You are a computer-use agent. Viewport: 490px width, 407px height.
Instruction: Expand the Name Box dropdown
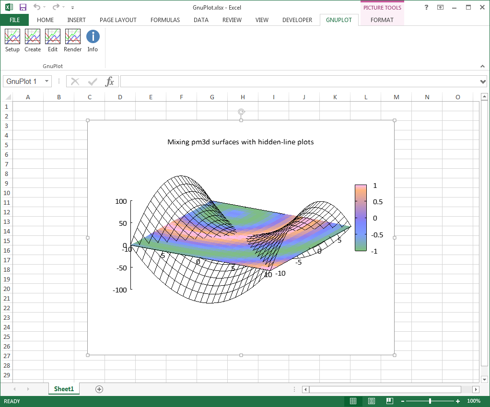(47, 81)
